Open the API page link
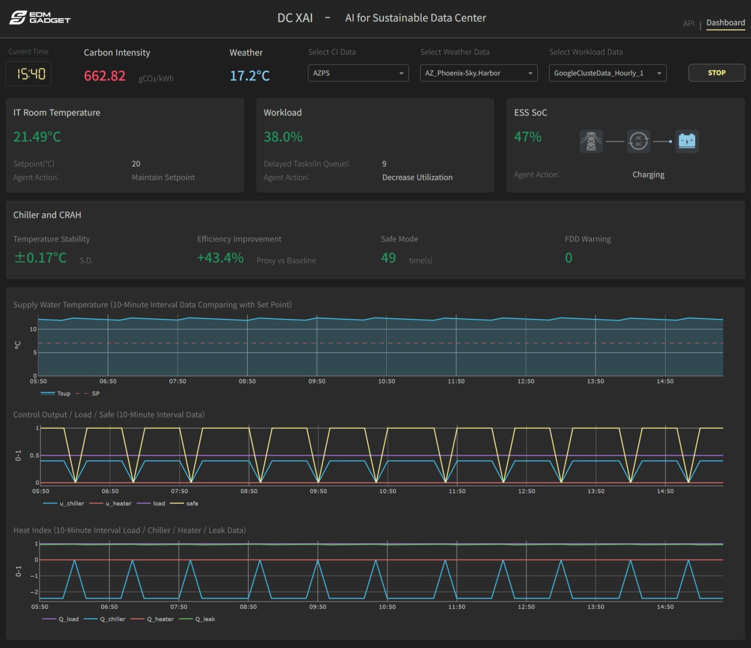The width and height of the screenshot is (751, 648). 688,23
